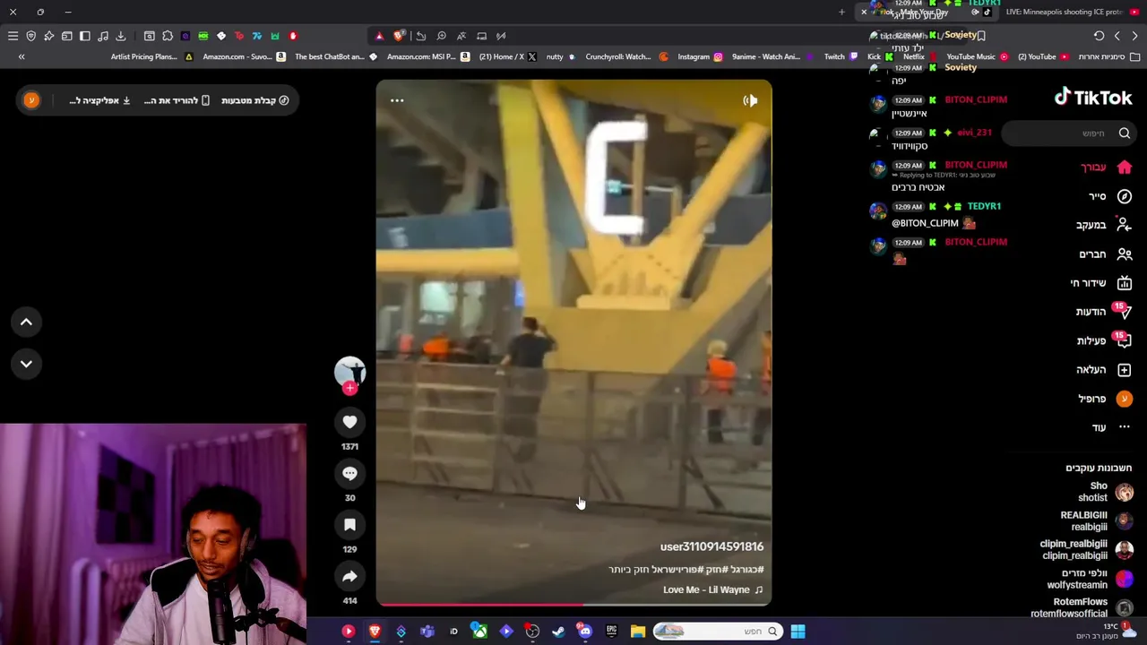Screen dimensions: 1147x645
Task: Open OBS Studio from taskbar
Action: pos(532,632)
